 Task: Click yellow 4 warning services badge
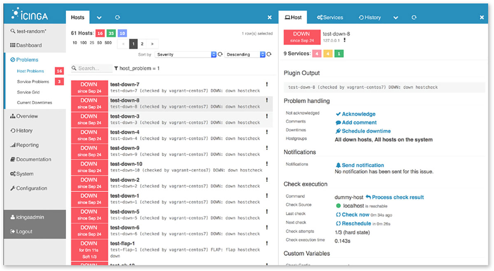[327, 54]
